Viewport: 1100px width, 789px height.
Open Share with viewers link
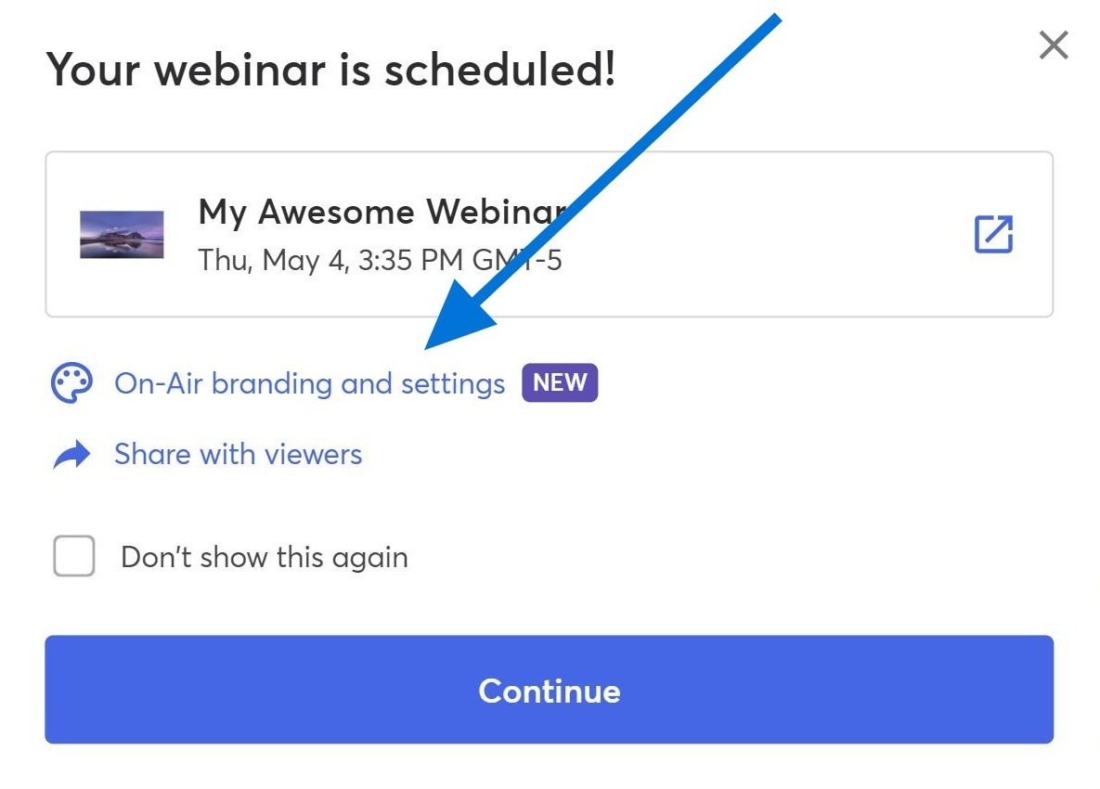[x=239, y=455]
